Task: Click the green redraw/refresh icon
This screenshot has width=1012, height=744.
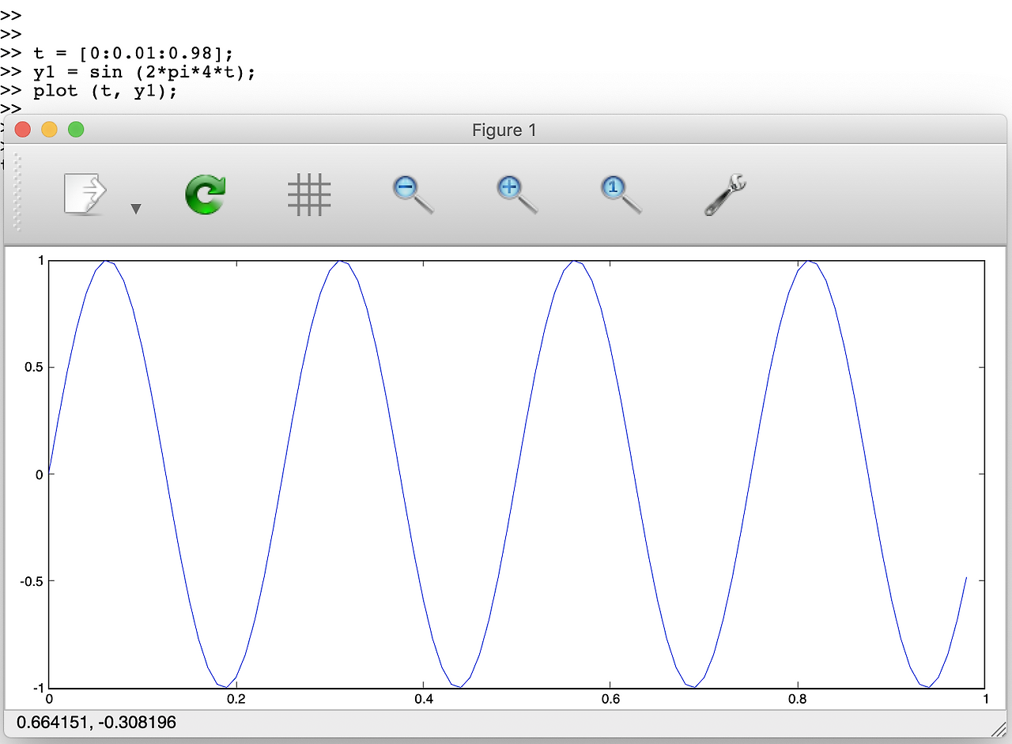Action: 206,195
